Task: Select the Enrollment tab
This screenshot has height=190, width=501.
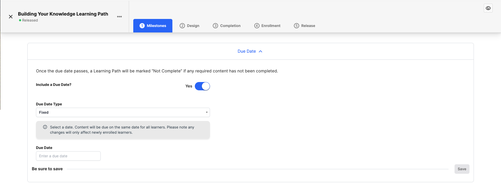Action: coord(267,26)
